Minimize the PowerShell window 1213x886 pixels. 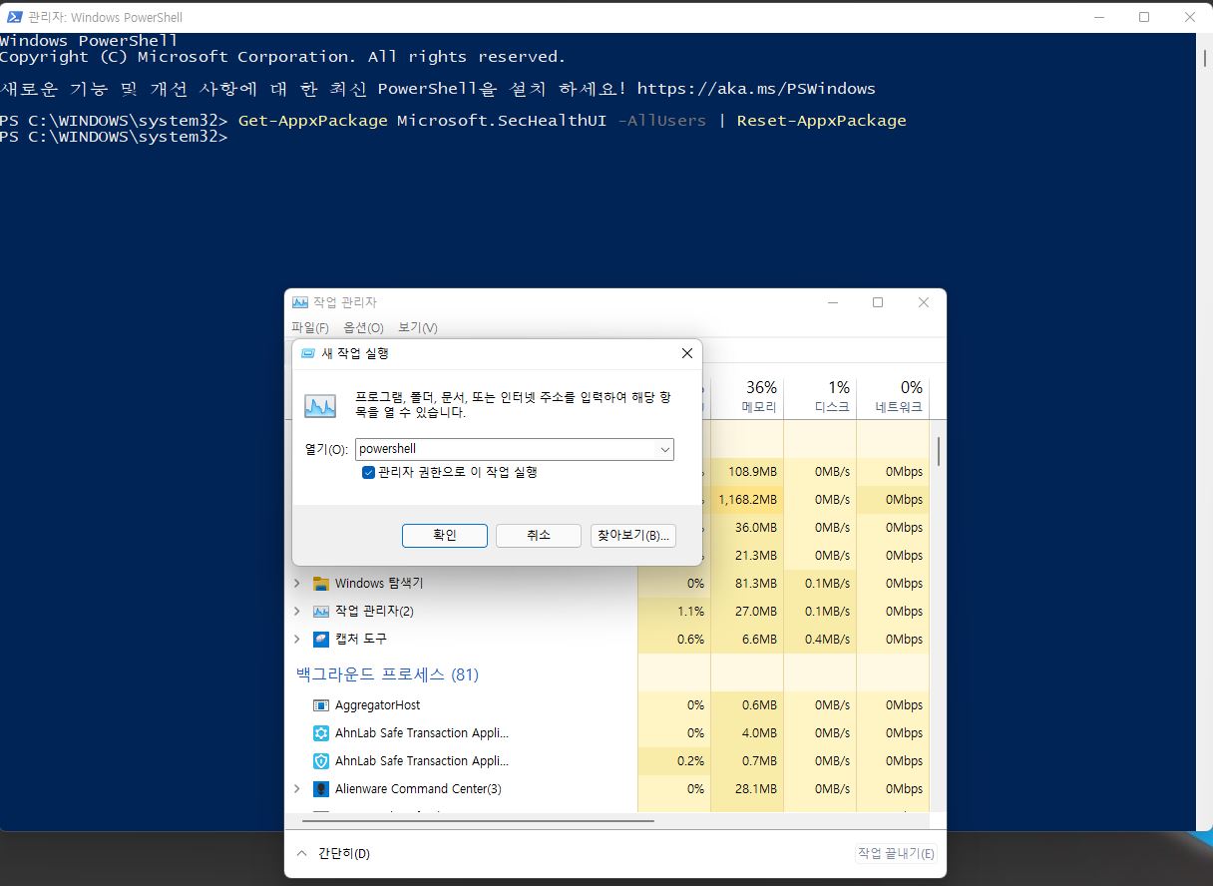[x=1097, y=17]
